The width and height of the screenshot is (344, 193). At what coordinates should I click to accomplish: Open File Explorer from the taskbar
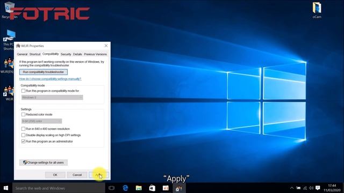click(139, 188)
